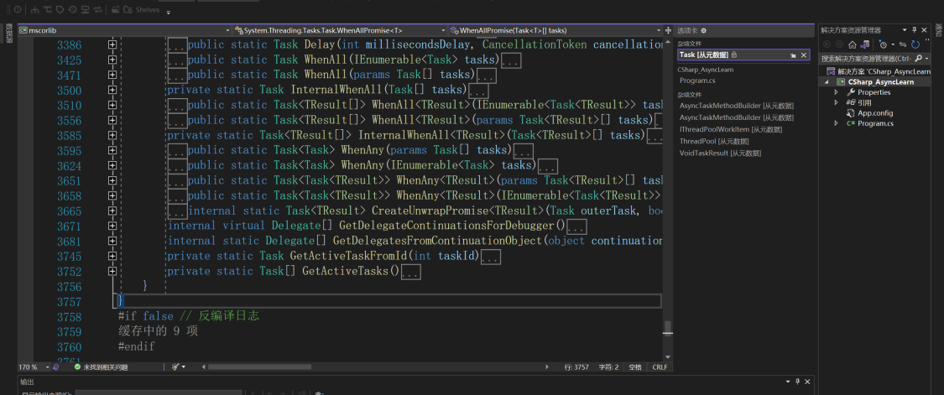Refresh the Solution Explorer
The height and width of the screenshot is (395, 944).
pos(915,44)
